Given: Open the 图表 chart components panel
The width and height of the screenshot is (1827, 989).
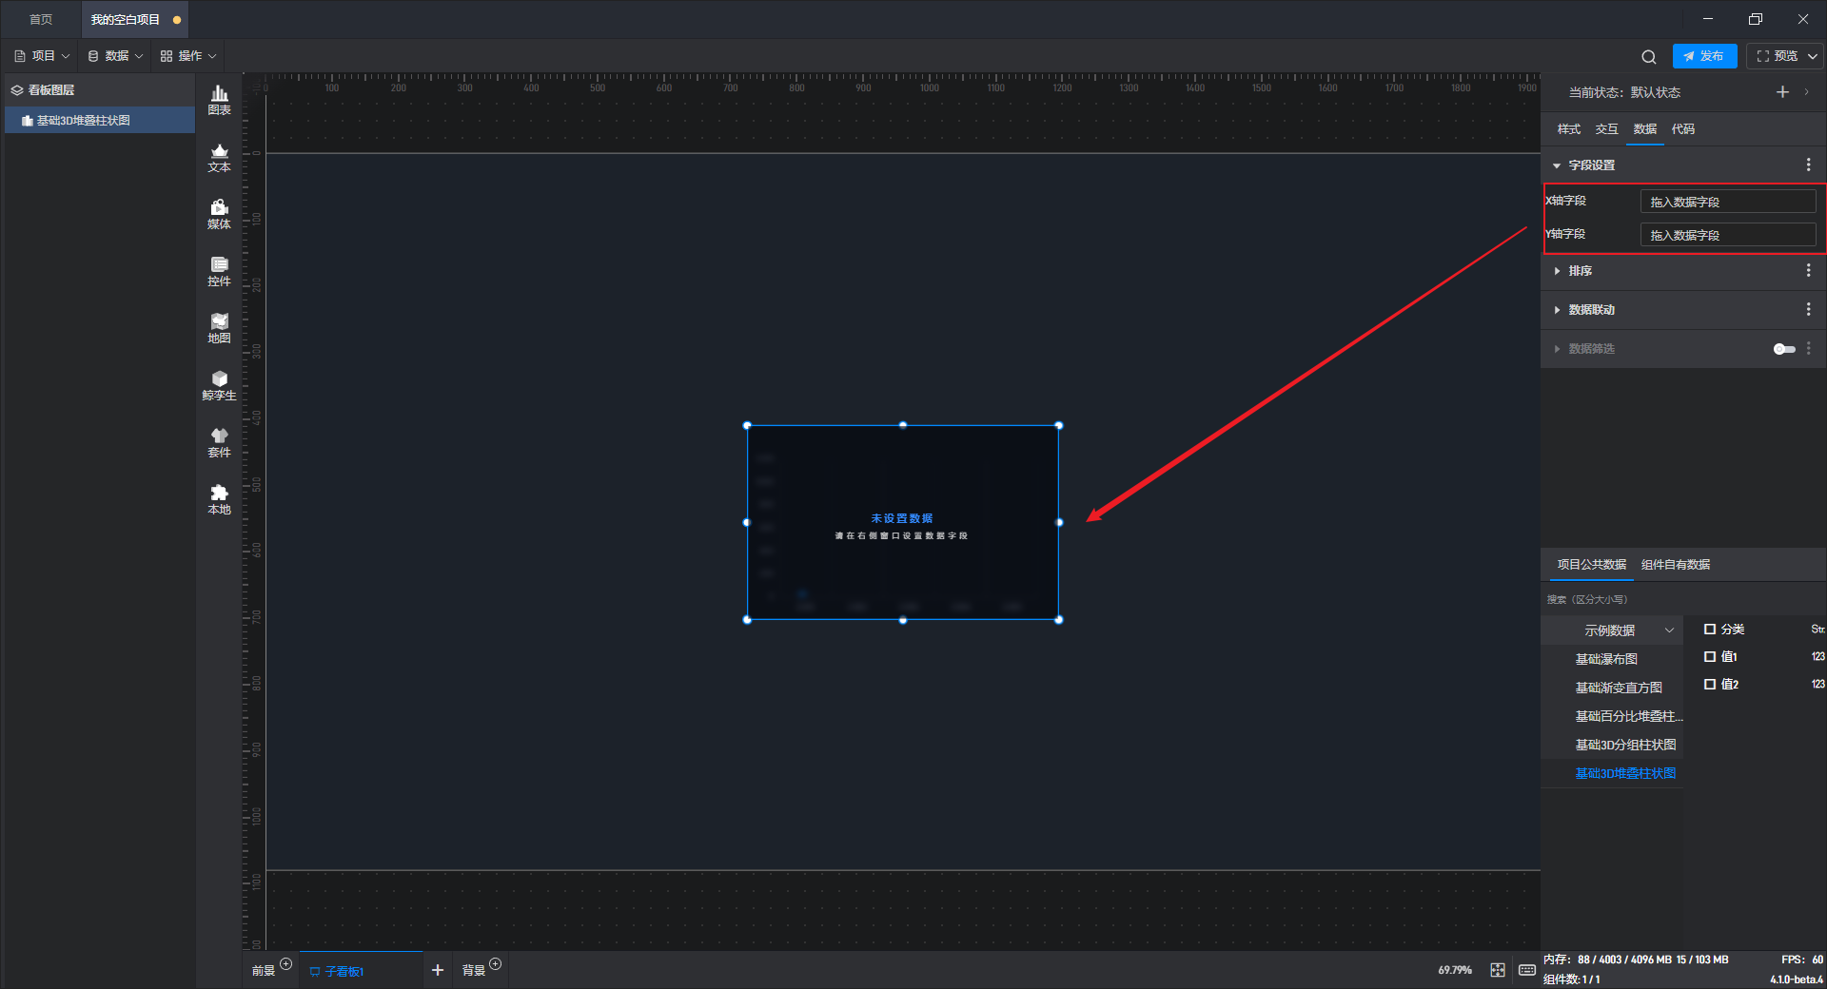Looking at the screenshot, I should click(219, 100).
